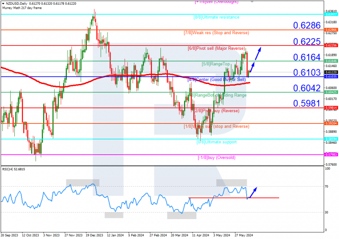
Task: Click the large blue 0.6225 level label
Action: (x=307, y=42)
